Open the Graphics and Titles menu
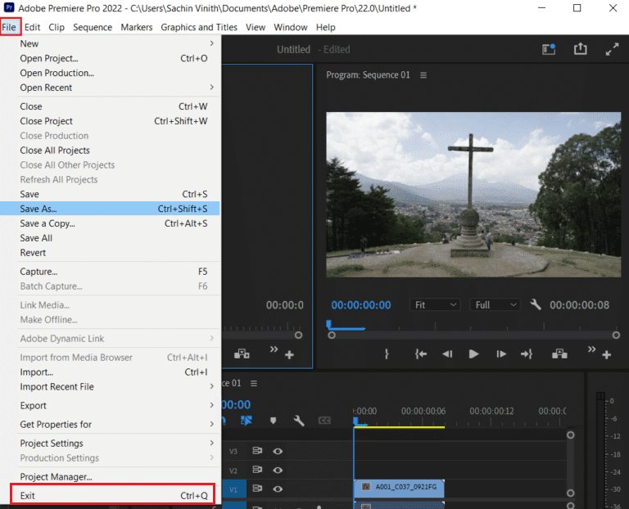This screenshot has width=629, height=509. (199, 27)
